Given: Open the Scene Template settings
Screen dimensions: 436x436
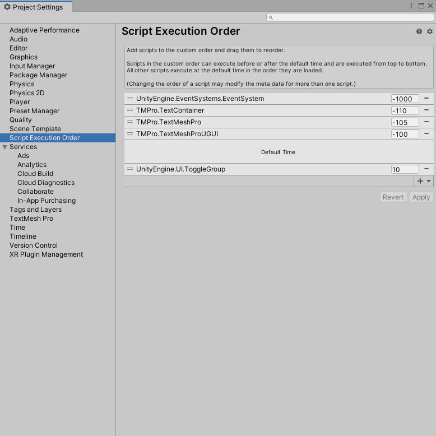Looking at the screenshot, I should (35, 129).
